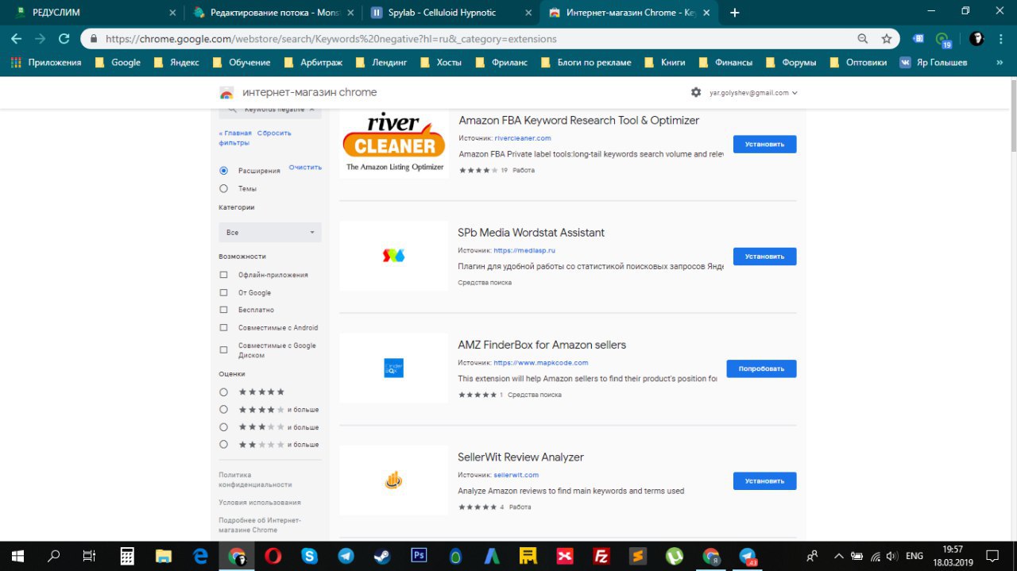Open File Explorer from the taskbar
The image size is (1017, 571).
(x=164, y=556)
